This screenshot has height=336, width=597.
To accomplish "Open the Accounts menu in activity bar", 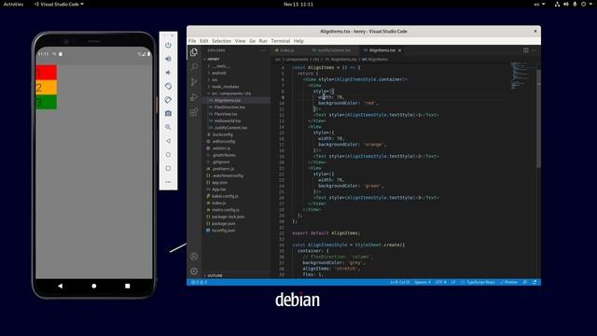I will click(x=194, y=257).
